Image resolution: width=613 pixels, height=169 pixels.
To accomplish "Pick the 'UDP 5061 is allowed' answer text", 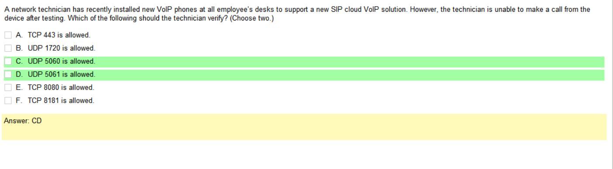I will point(56,74).
